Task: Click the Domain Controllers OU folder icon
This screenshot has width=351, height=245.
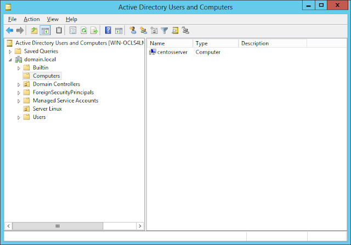Action: click(x=26, y=84)
